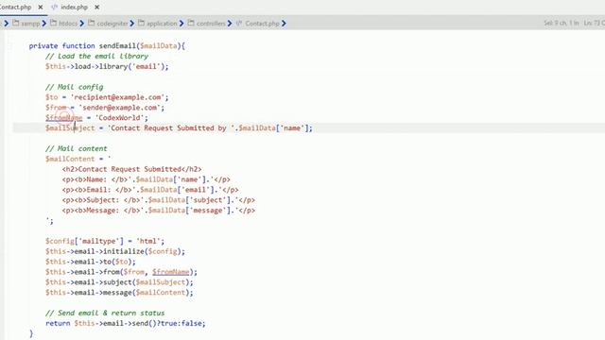Screen dimensions: 605x340
Task: Click the line number status 'Ln: 73'
Action: click(x=594, y=23)
